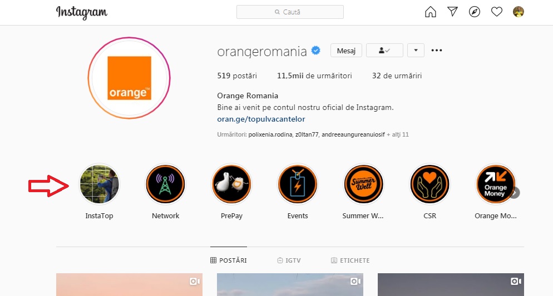This screenshot has width=553, height=296.
Task: Switch to the POSTĂRI tab
Action: pyautogui.click(x=229, y=260)
